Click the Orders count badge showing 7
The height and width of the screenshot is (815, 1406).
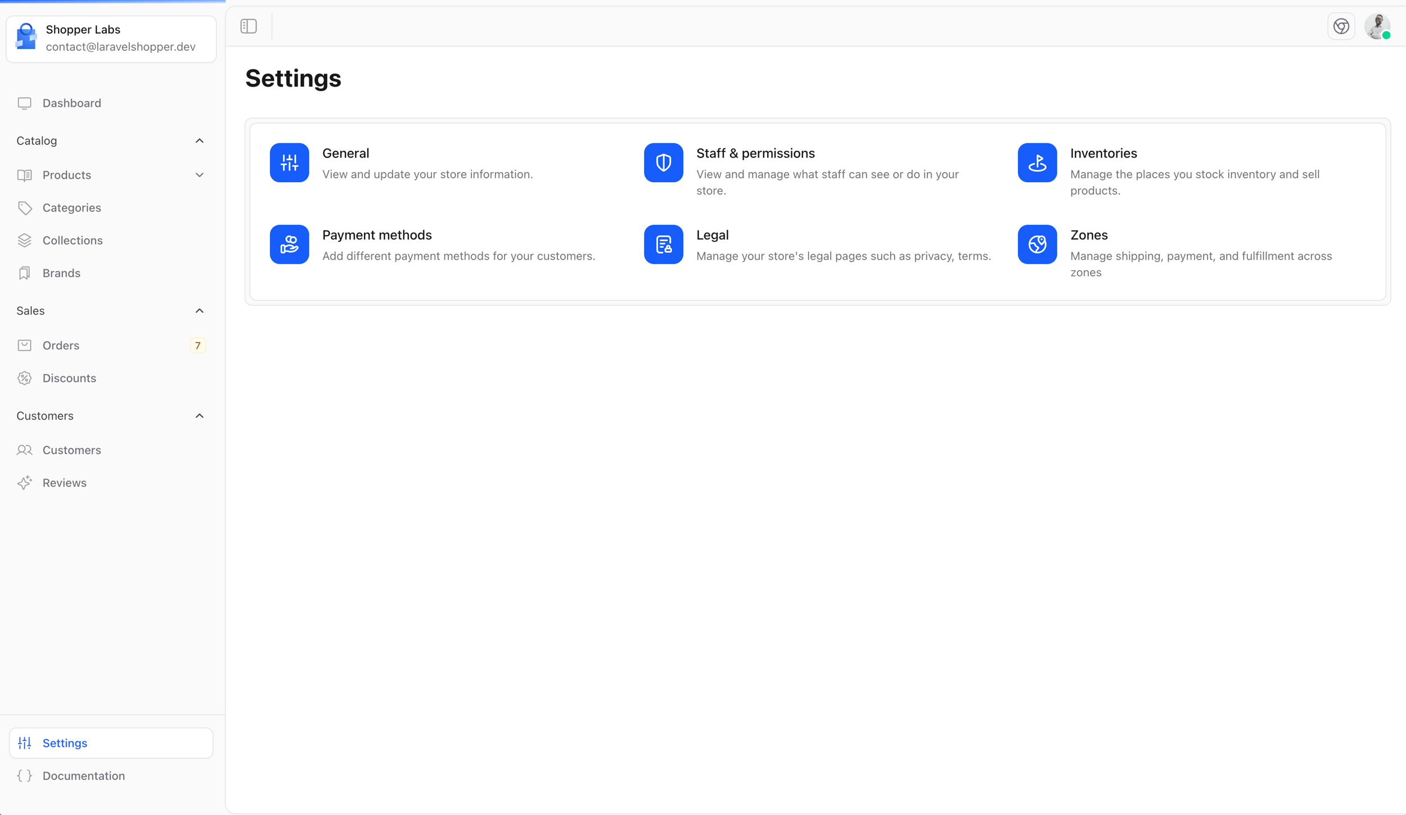[197, 345]
